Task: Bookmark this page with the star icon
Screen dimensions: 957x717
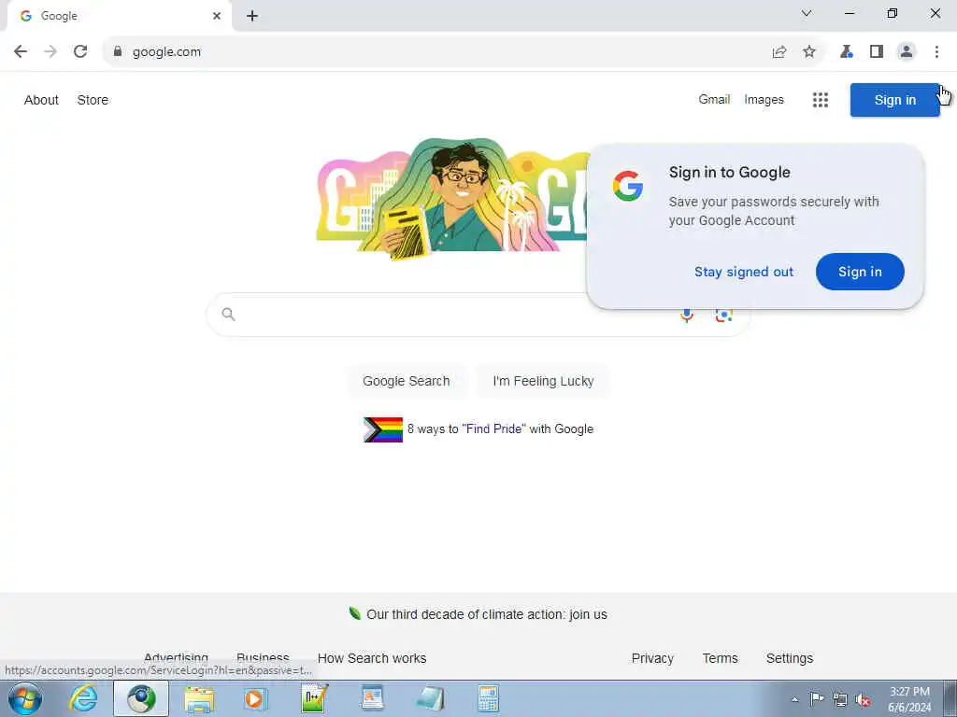Action: tap(809, 52)
